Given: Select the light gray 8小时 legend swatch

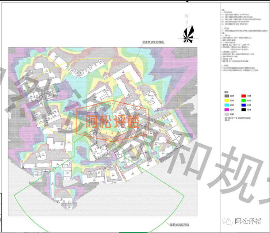Looking at the screenshot, I should (226, 115).
